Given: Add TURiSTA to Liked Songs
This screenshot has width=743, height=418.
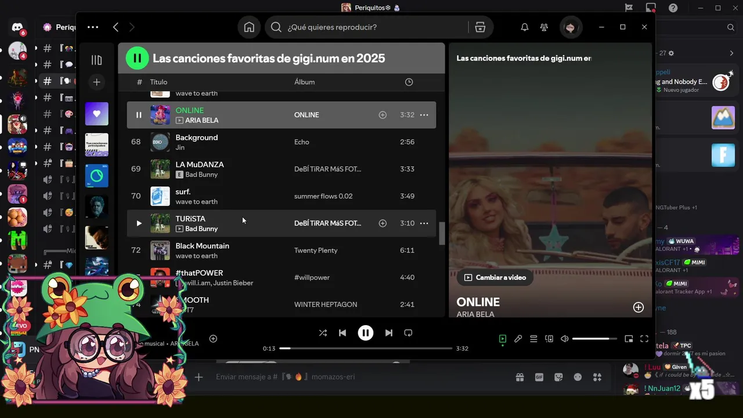Looking at the screenshot, I should pyautogui.click(x=383, y=223).
